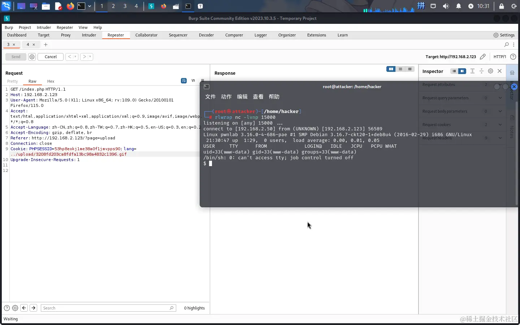Open the Repeater tabs kebab menu
The height and width of the screenshot is (325, 520).
(513, 44)
